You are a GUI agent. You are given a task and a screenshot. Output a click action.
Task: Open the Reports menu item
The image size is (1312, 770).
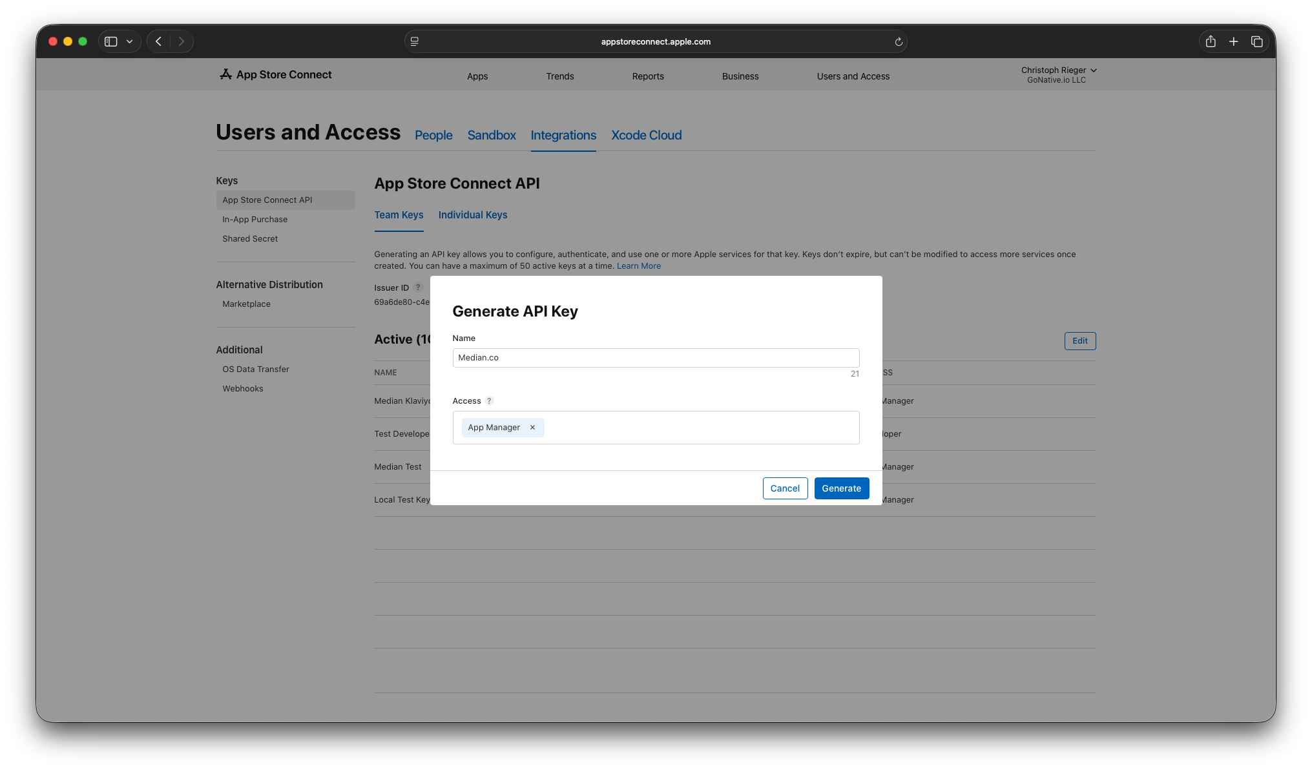pos(648,76)
